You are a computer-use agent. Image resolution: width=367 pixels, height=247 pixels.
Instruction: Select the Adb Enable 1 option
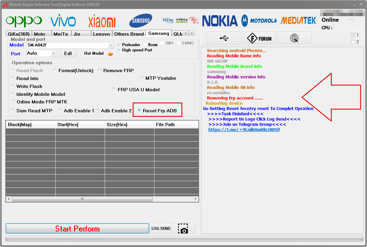pyautogui.click(x=60, y=111)
